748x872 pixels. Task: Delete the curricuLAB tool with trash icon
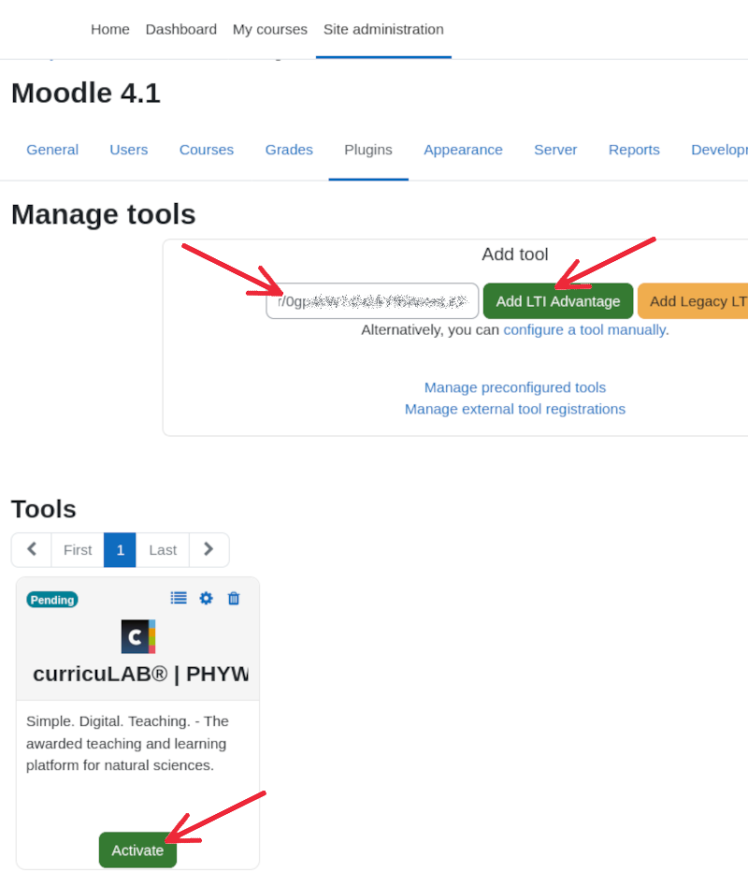pyautogui.click(x=234, y=599)
